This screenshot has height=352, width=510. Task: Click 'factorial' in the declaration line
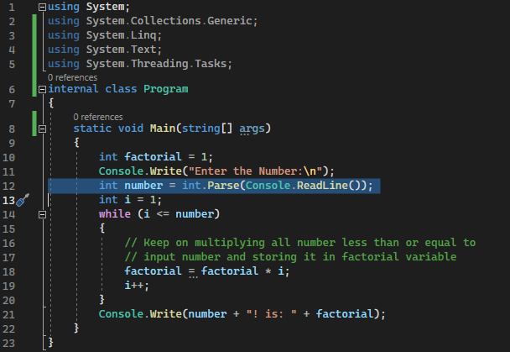click(153, 157)
